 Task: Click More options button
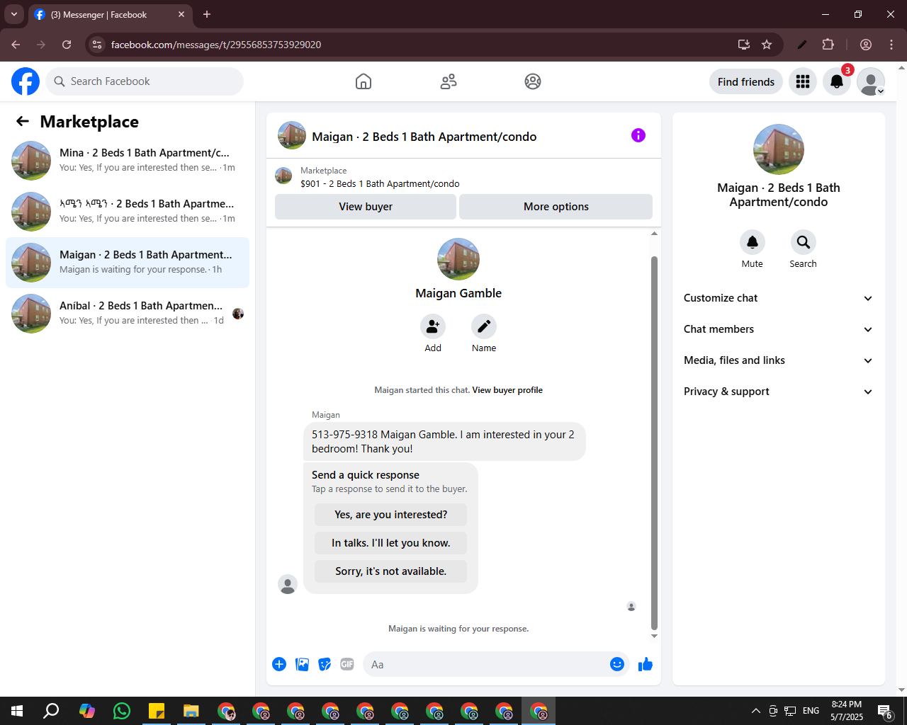(556, 207)
